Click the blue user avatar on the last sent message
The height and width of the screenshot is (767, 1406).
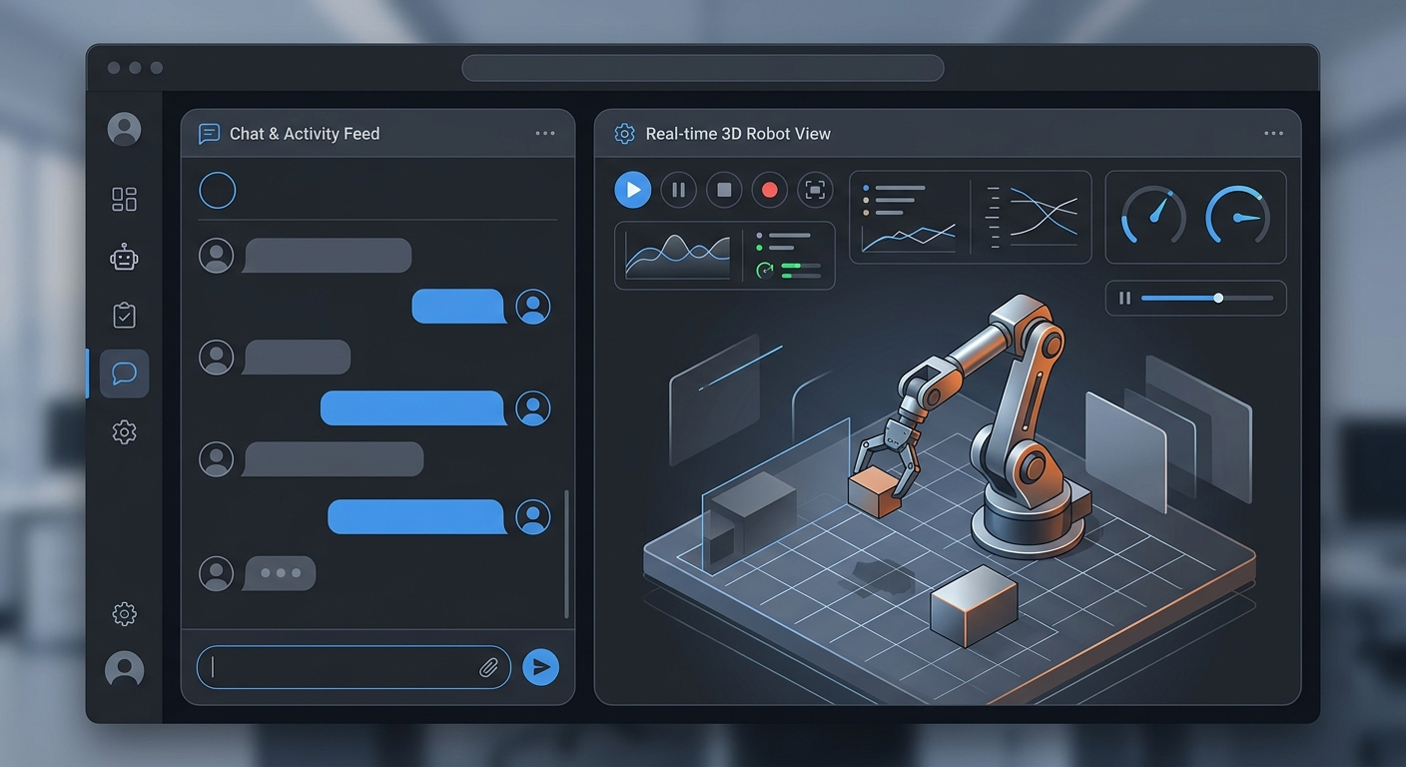tap(533, 517)
